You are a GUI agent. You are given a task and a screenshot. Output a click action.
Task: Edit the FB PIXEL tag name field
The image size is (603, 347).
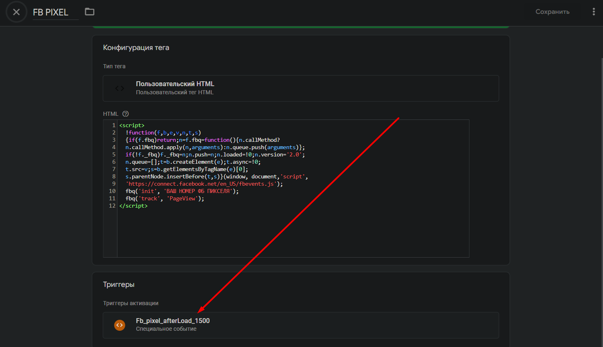click(55, 12)
